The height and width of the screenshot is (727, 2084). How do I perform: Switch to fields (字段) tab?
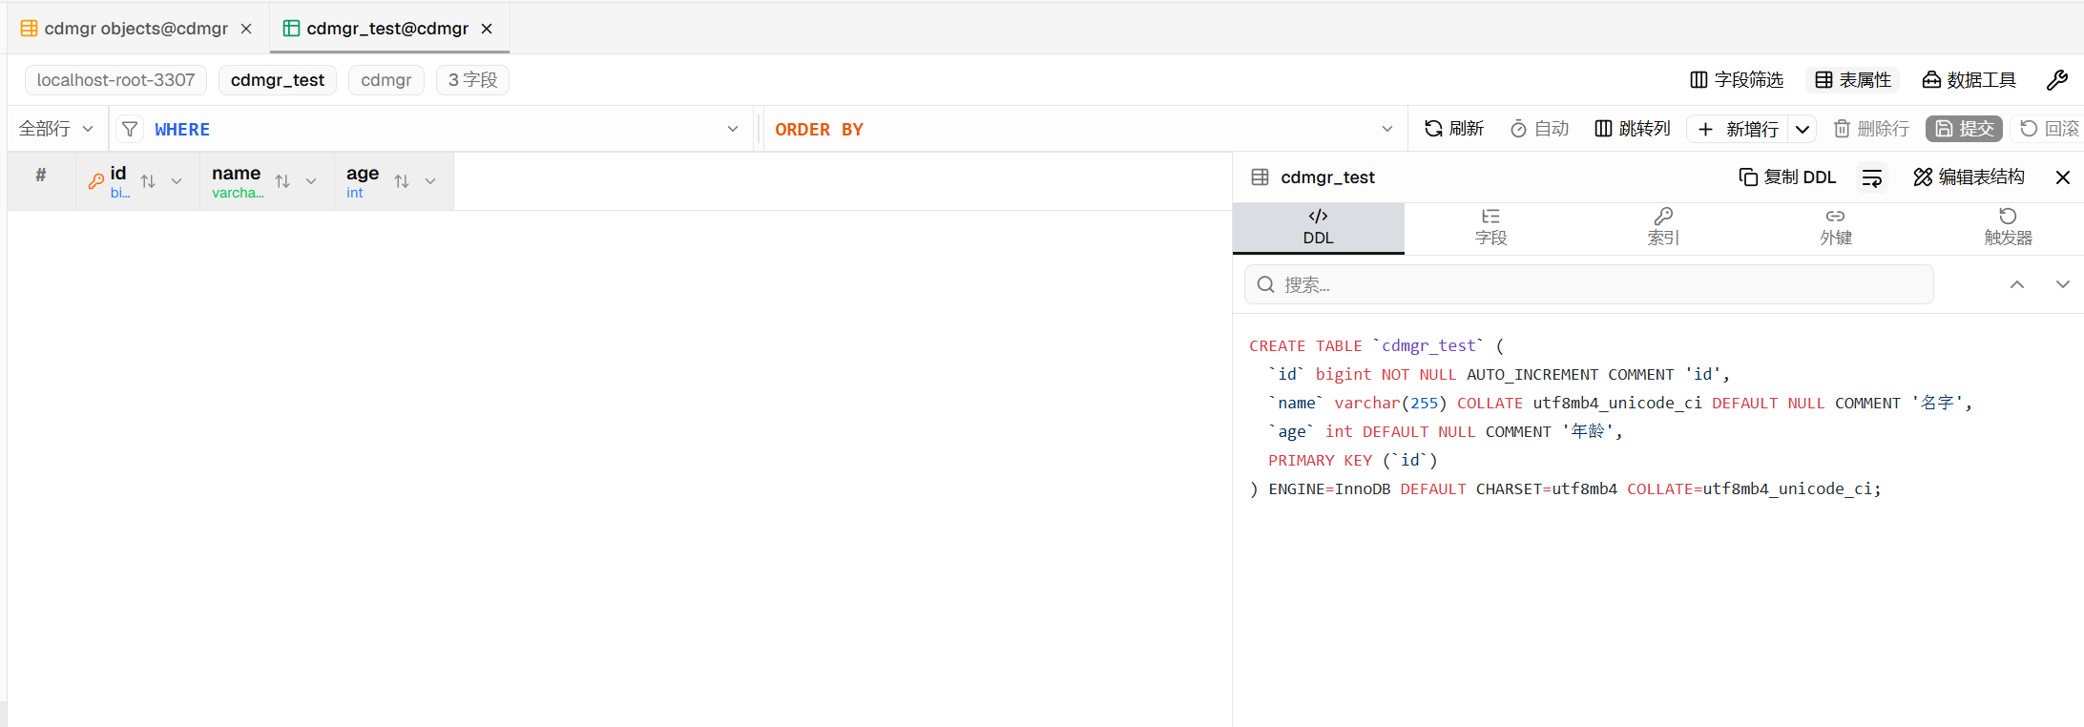pos(1490,228)
